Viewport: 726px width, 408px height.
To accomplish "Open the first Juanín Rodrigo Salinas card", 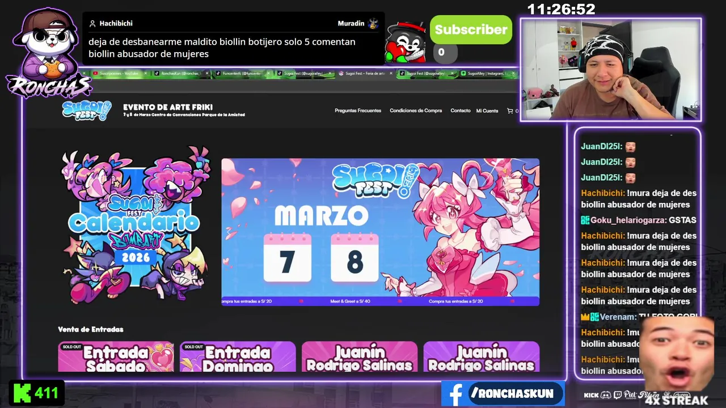I will [360, 357].
